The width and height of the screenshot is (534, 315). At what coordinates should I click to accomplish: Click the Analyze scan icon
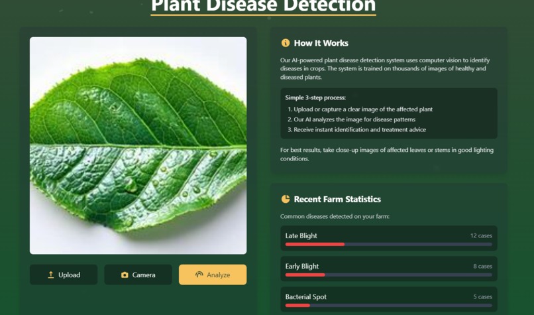[x=199, y=275]
